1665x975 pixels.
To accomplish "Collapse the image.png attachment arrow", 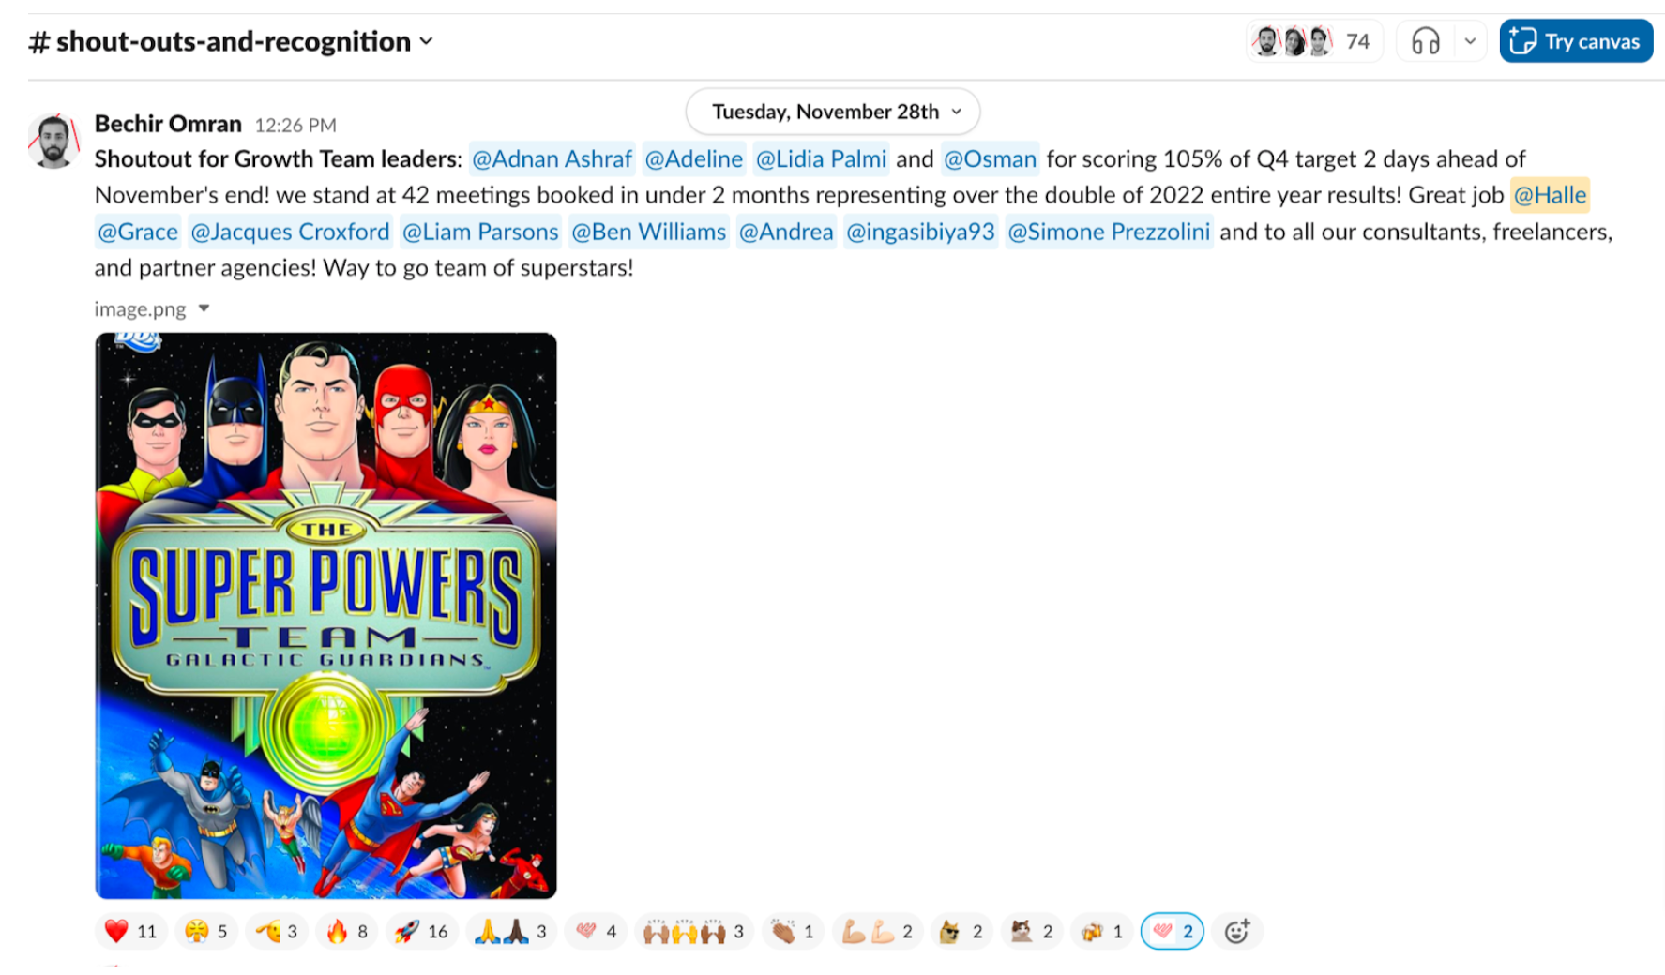I will 204,308.
